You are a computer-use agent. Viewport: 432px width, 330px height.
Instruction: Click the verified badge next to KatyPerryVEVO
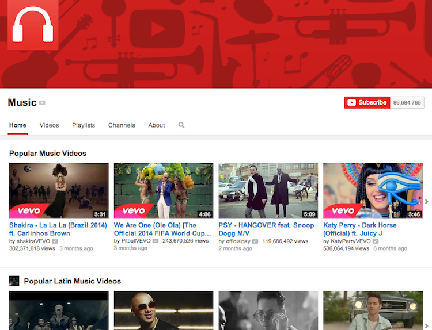(376, 241)
